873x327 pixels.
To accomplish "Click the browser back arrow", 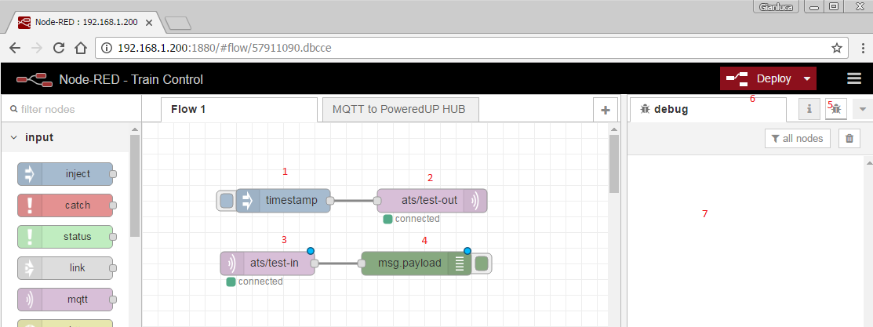I will (x=15, y=48).
